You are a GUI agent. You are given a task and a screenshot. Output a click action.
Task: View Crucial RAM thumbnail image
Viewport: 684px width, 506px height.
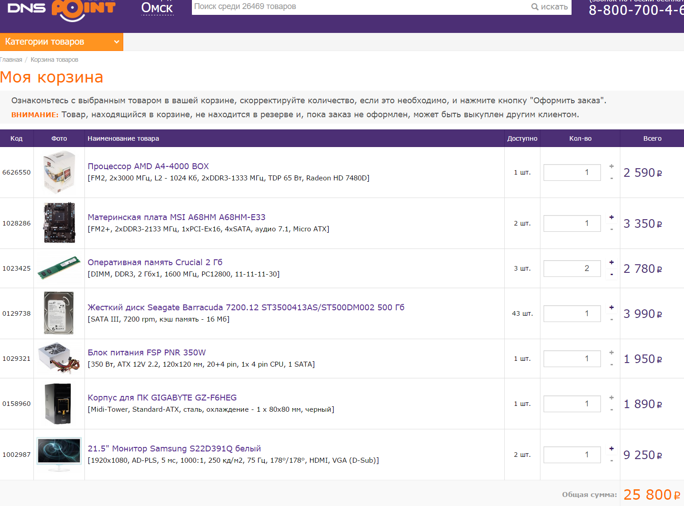coord(59,268)
